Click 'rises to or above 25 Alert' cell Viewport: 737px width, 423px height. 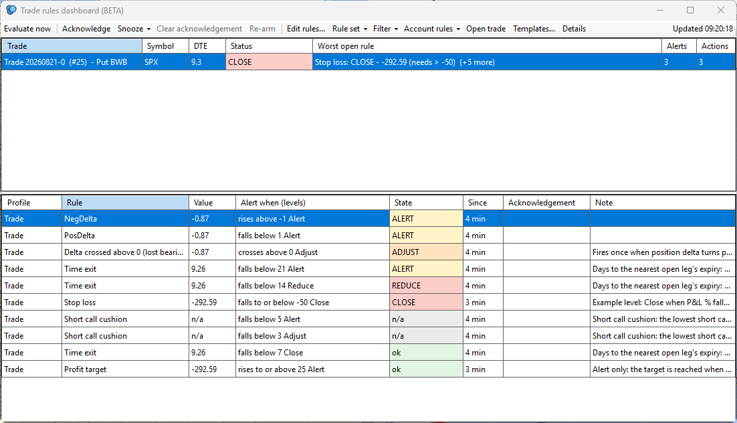[x=312, y=369]
